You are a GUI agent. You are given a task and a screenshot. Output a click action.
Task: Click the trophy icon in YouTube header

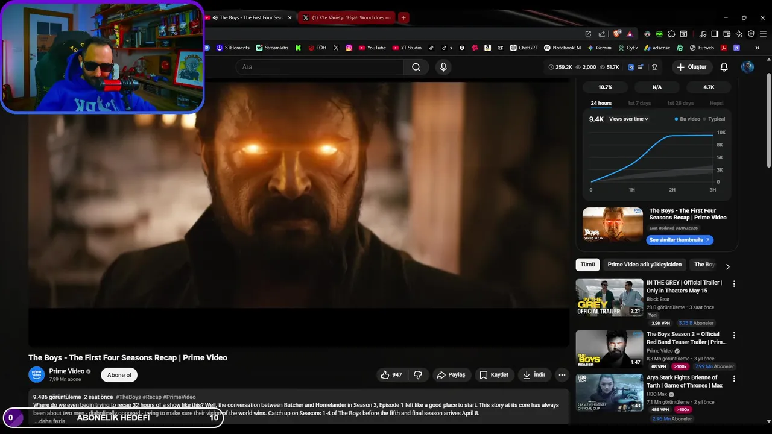point(654,67)
